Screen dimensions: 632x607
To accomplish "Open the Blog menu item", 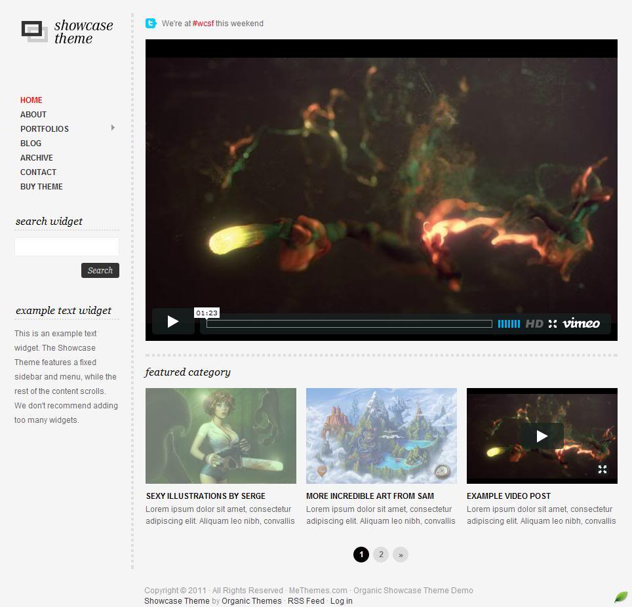I will [31, 144].
